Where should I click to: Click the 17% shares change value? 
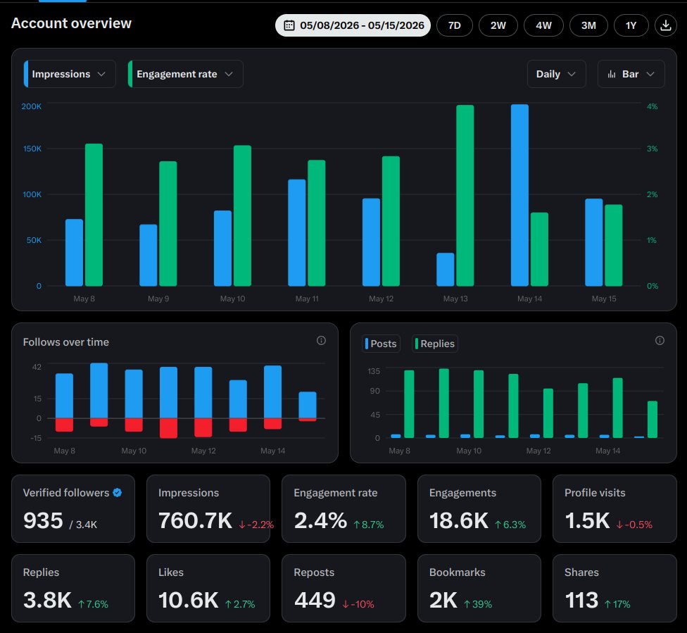click(x=617, y=604)
